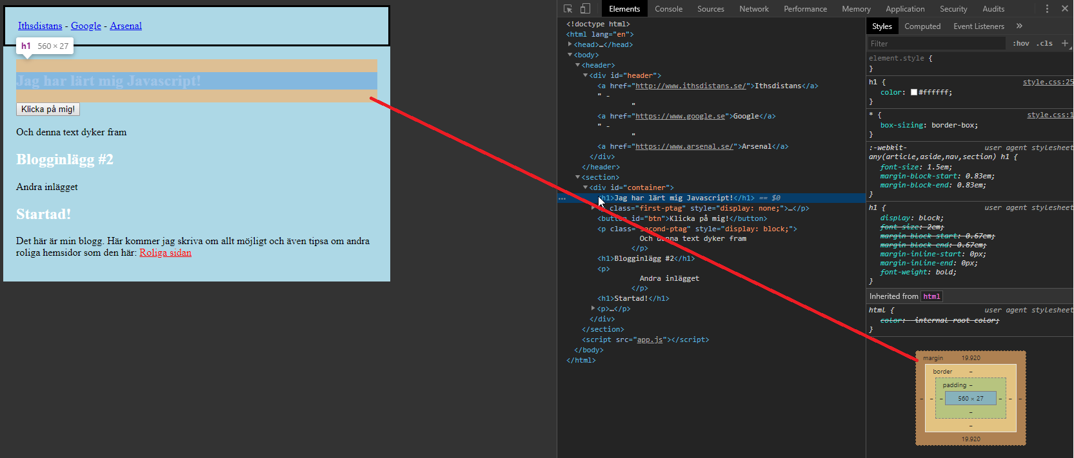Collapse the div id="container" node
The image size is (1074, 458).
(x=586, y=187)
